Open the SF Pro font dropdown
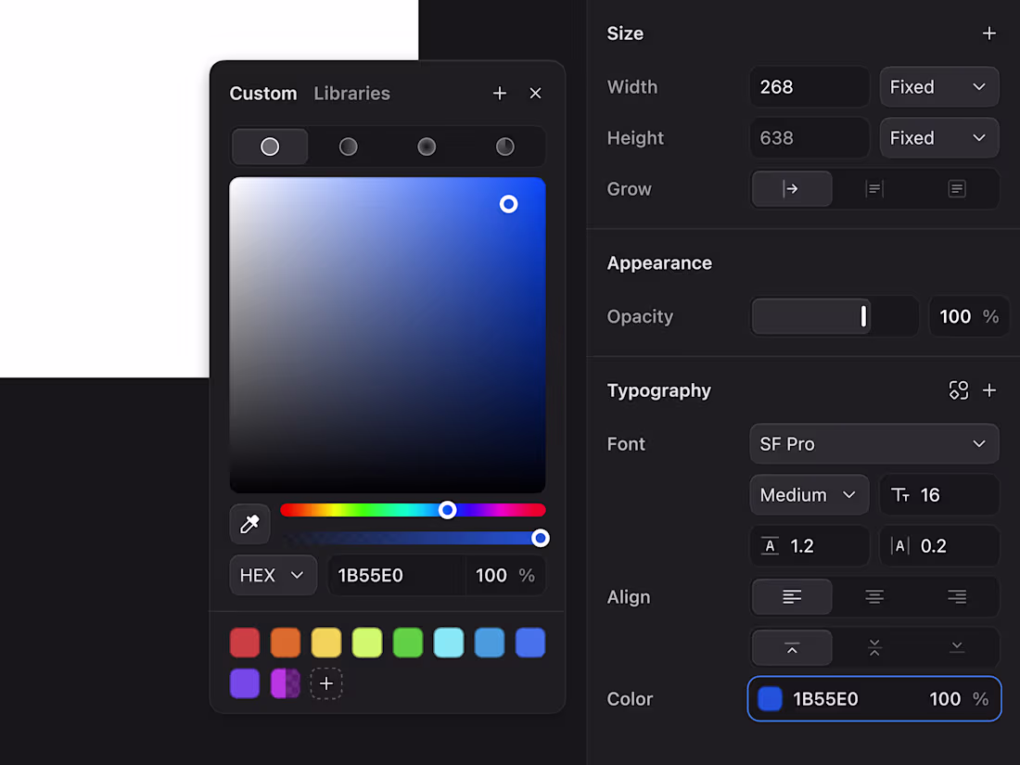1020x765 pixels. coord(874,443)
